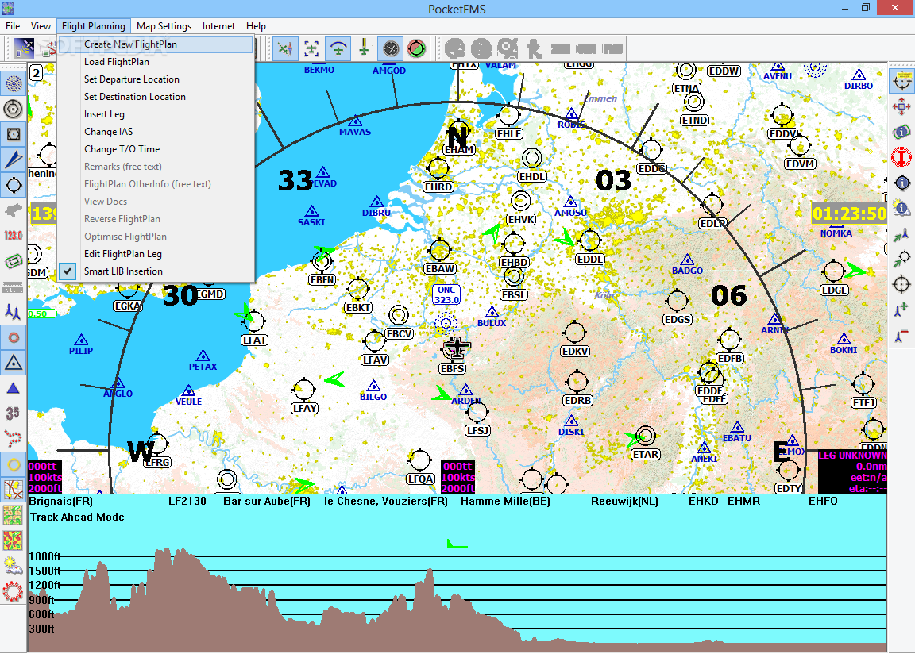Open the File menu

(13, 26)
